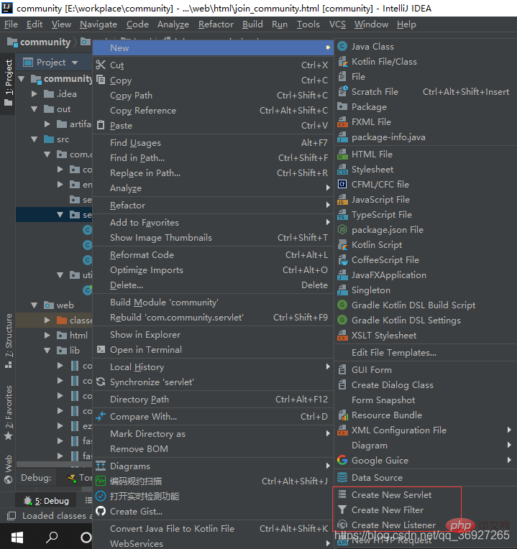Click the Gradle Kotlin DSL Build Script icon

pyautogui.click(x=342, y=305)
